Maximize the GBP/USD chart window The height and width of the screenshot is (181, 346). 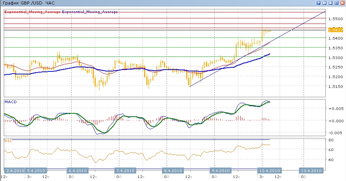pos(337,3)
